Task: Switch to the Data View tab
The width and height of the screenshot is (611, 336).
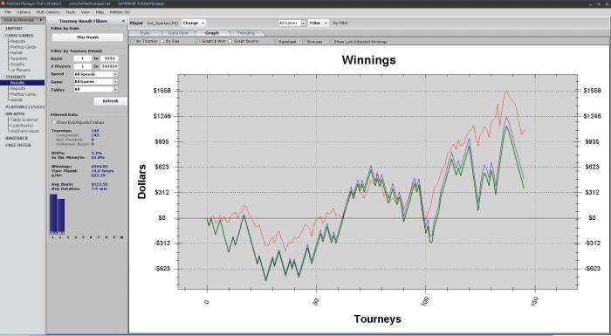Action: tap(178, 33)
